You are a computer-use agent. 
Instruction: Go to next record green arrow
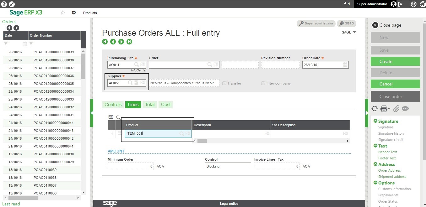121,42
